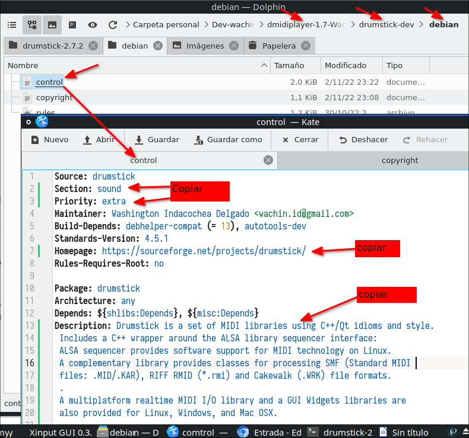Click control file document icon
This screenshot has width=469, height=438.
tap(27, 82)
